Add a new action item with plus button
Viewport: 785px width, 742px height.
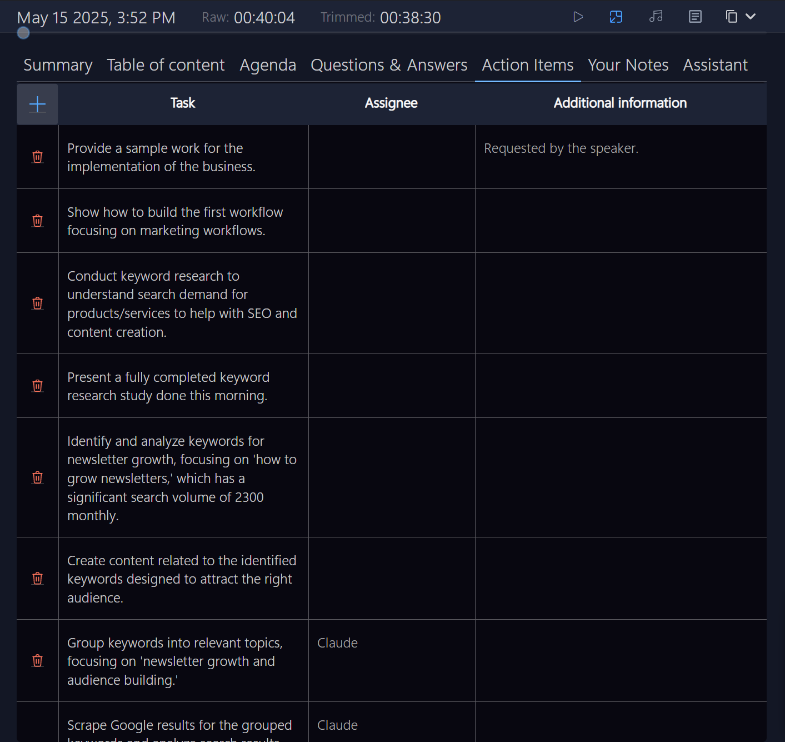coord(37,104)
